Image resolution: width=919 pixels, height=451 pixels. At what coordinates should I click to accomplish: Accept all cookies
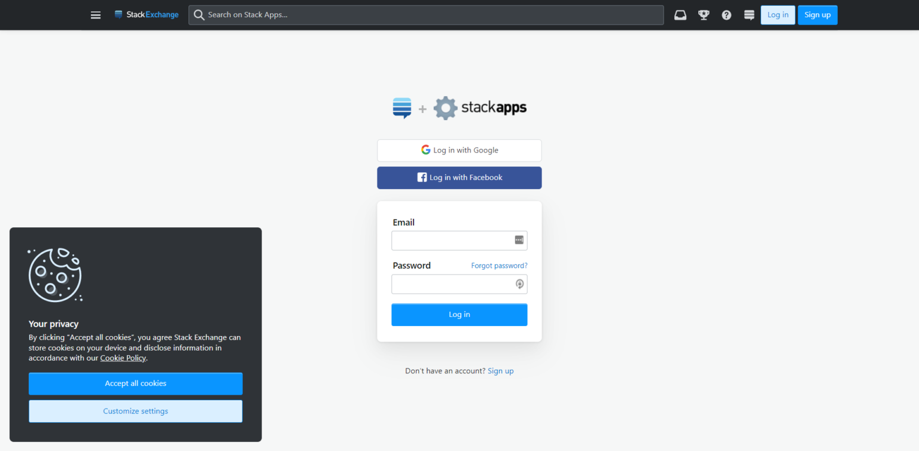pos(135,383)
